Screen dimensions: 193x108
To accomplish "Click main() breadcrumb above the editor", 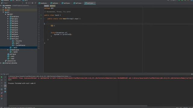I will 52,6.
